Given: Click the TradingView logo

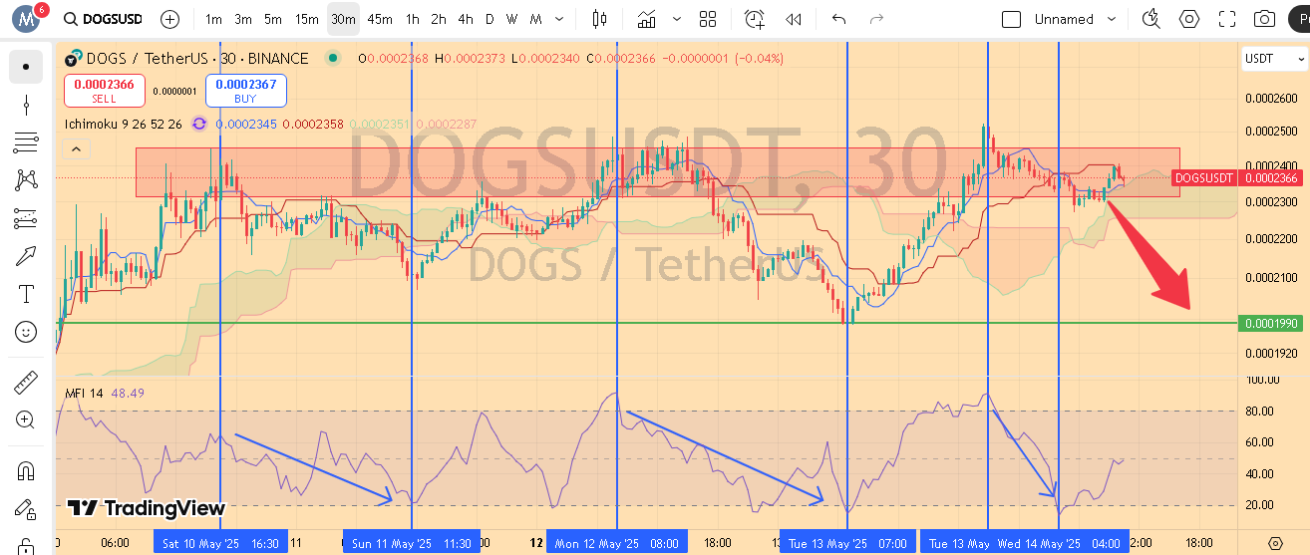Looking at the screenshot, I should point(147,508).
